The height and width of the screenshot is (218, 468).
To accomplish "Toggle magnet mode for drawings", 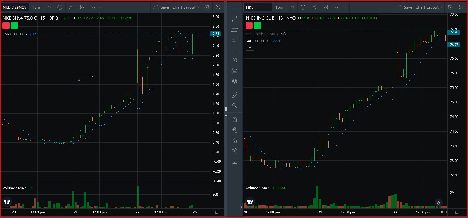I will click(x=235, y=120).
